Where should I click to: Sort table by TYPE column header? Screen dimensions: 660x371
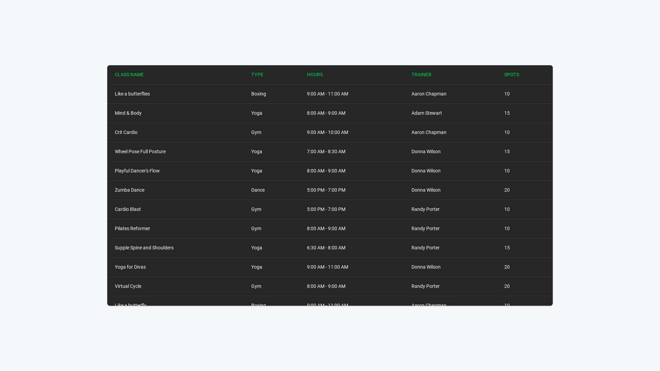click(x=257, y=75)
